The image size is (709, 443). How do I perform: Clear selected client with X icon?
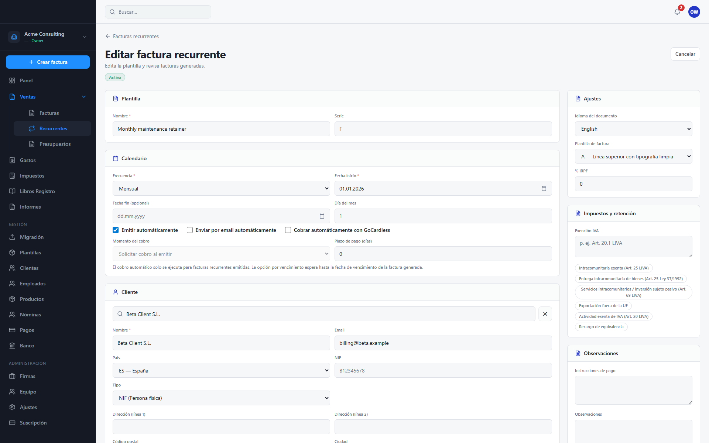click(x=545, y=314)
